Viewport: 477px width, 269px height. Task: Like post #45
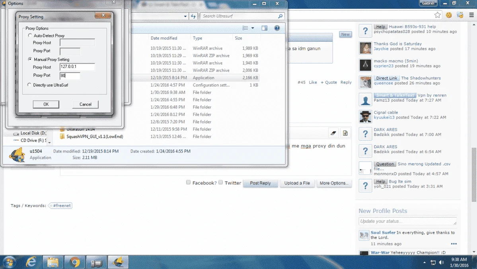(313, 82)
